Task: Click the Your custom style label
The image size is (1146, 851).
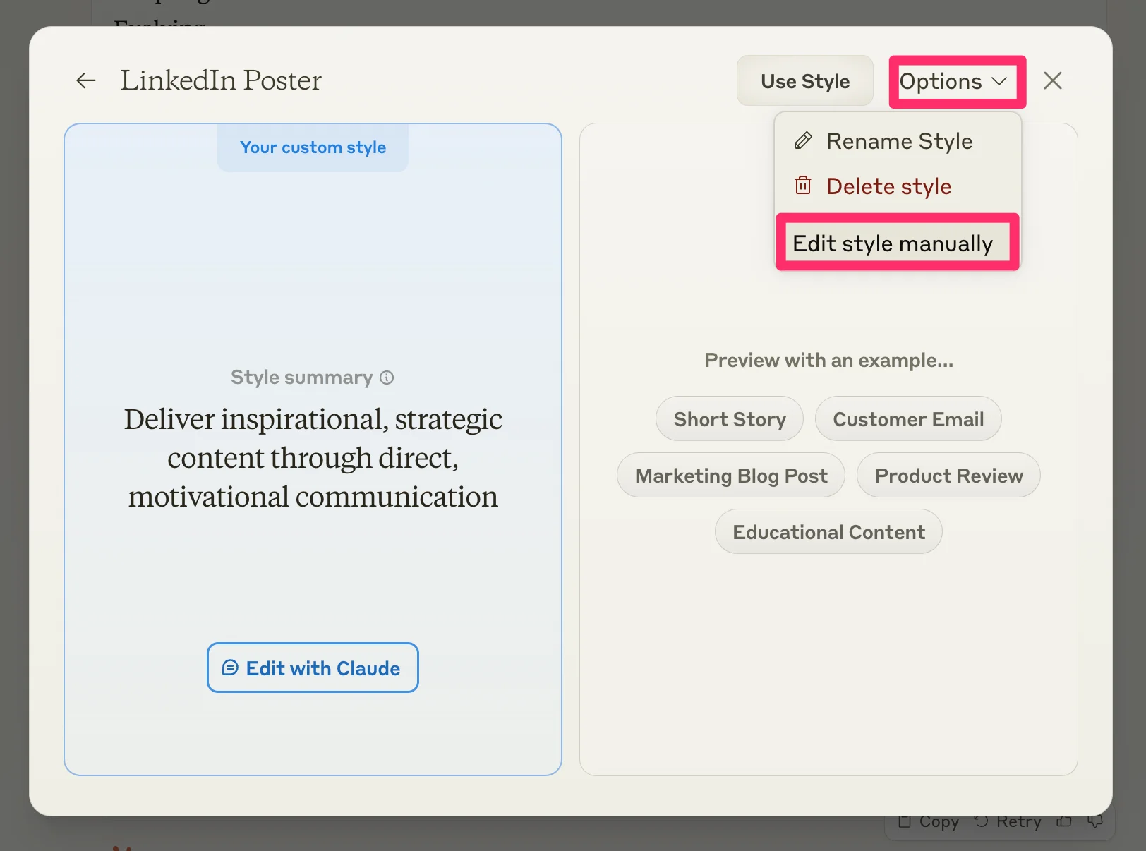Action: (x=313, y=147)
